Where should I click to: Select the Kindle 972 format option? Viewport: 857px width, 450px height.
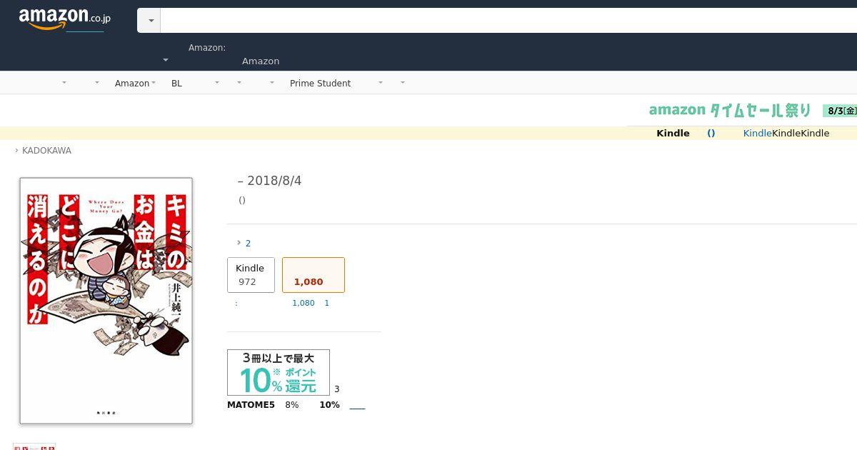[251, 275]
